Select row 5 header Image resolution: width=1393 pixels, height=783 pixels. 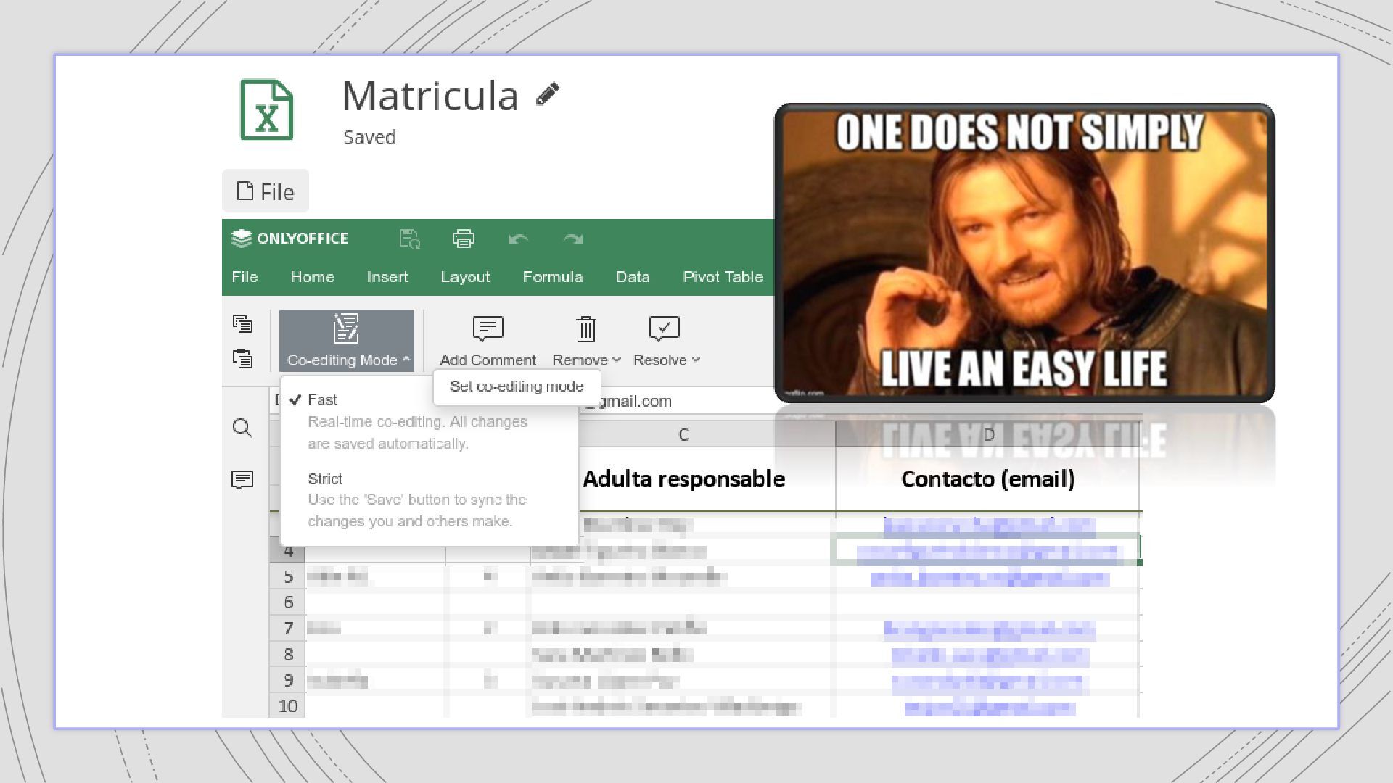[x=288, y=577]
